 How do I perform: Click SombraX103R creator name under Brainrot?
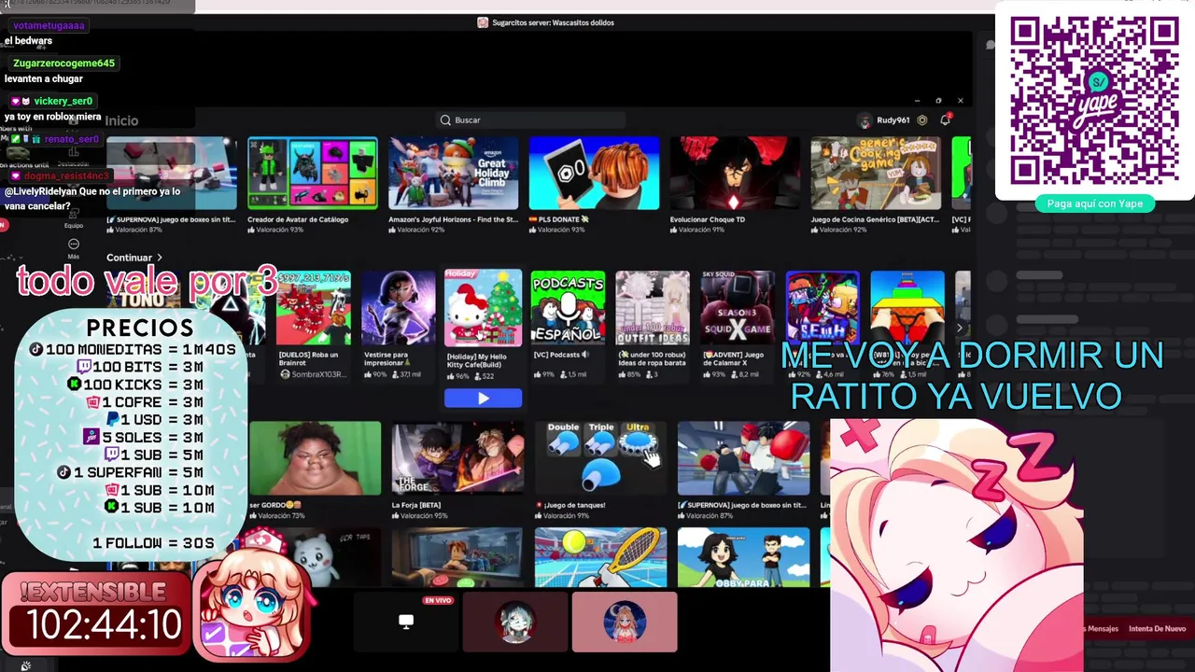317,374
